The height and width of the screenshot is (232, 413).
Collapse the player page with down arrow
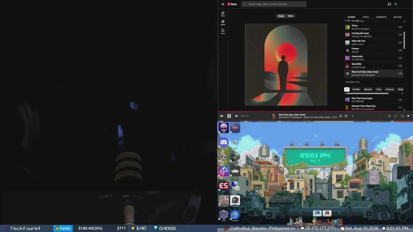click(x=408, y=116)
